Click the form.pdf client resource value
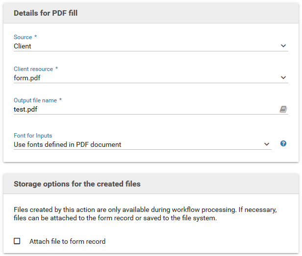The width and height of the screenshot is (302, 256). (x=27, y=77)
